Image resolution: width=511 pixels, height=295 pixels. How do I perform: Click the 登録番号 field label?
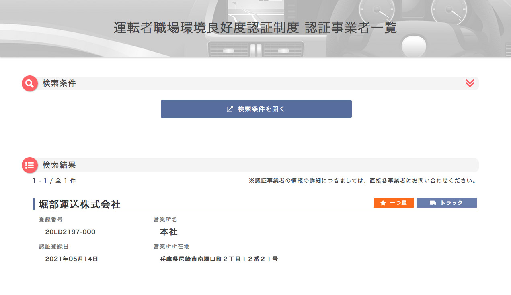(x=51, y=220)
